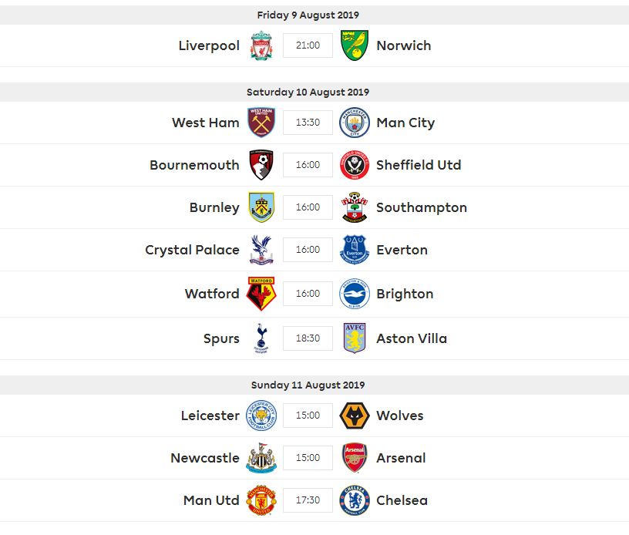Open the Spurs 18:30 kickoff box
Screen dimensions: 629x535
point(308,338)
